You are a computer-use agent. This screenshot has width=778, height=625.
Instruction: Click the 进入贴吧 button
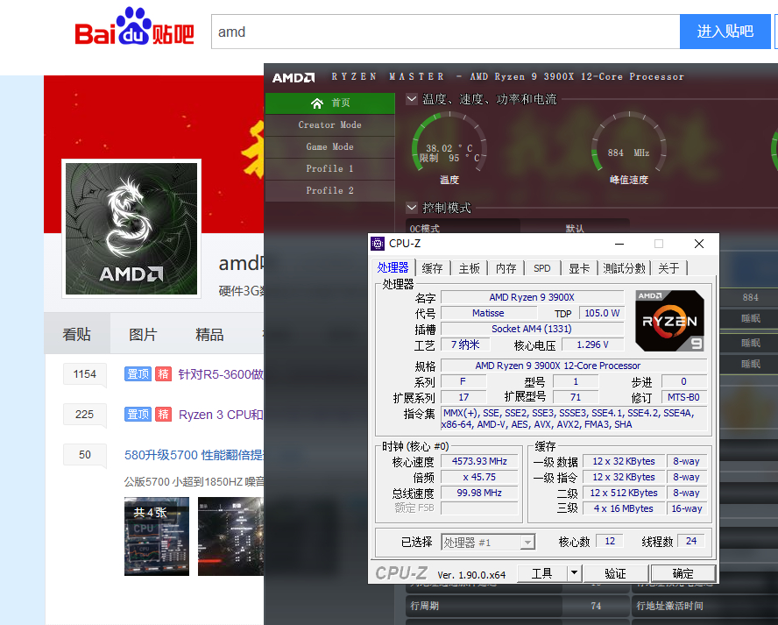[x=725, y=32]
